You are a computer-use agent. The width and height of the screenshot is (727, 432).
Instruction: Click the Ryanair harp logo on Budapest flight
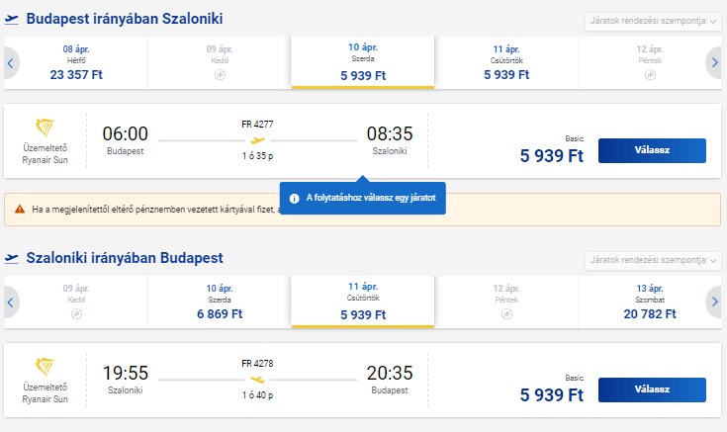[45, 129]
